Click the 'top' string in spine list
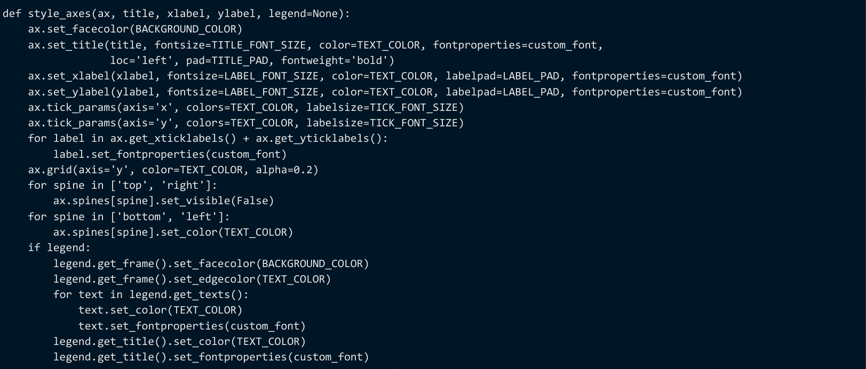The height and width of the screenshot is (369, 866). (132, 186)
